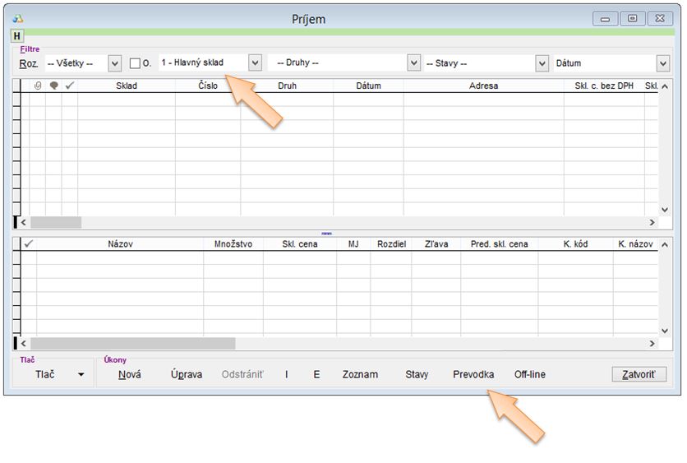The width and height of the screenshot is (687, 463).
Task: Click the speech bubble comment column icon
Action: [54, 86]
